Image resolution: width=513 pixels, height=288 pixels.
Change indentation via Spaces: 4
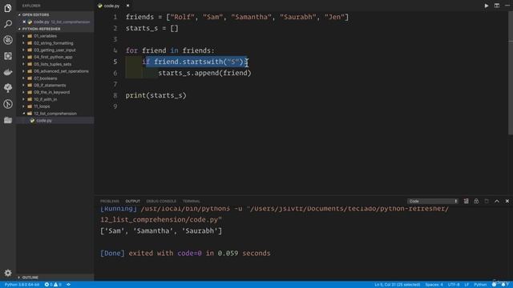coord(434,285)
